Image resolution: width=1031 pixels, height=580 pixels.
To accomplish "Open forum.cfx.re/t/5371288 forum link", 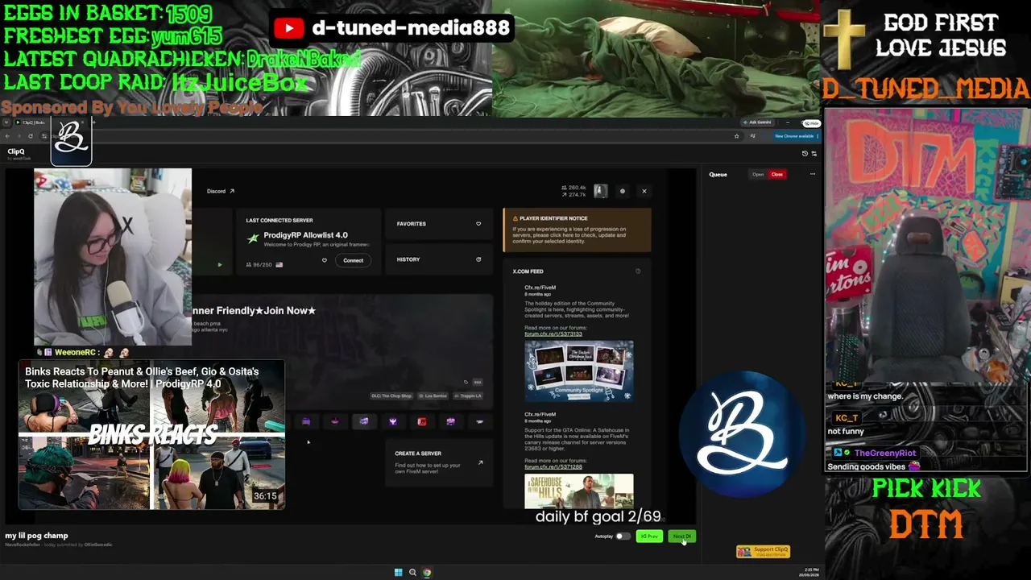I will click(x=553, y=467).
